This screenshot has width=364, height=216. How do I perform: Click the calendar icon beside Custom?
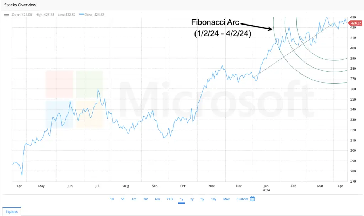click(x=252, y=199)
